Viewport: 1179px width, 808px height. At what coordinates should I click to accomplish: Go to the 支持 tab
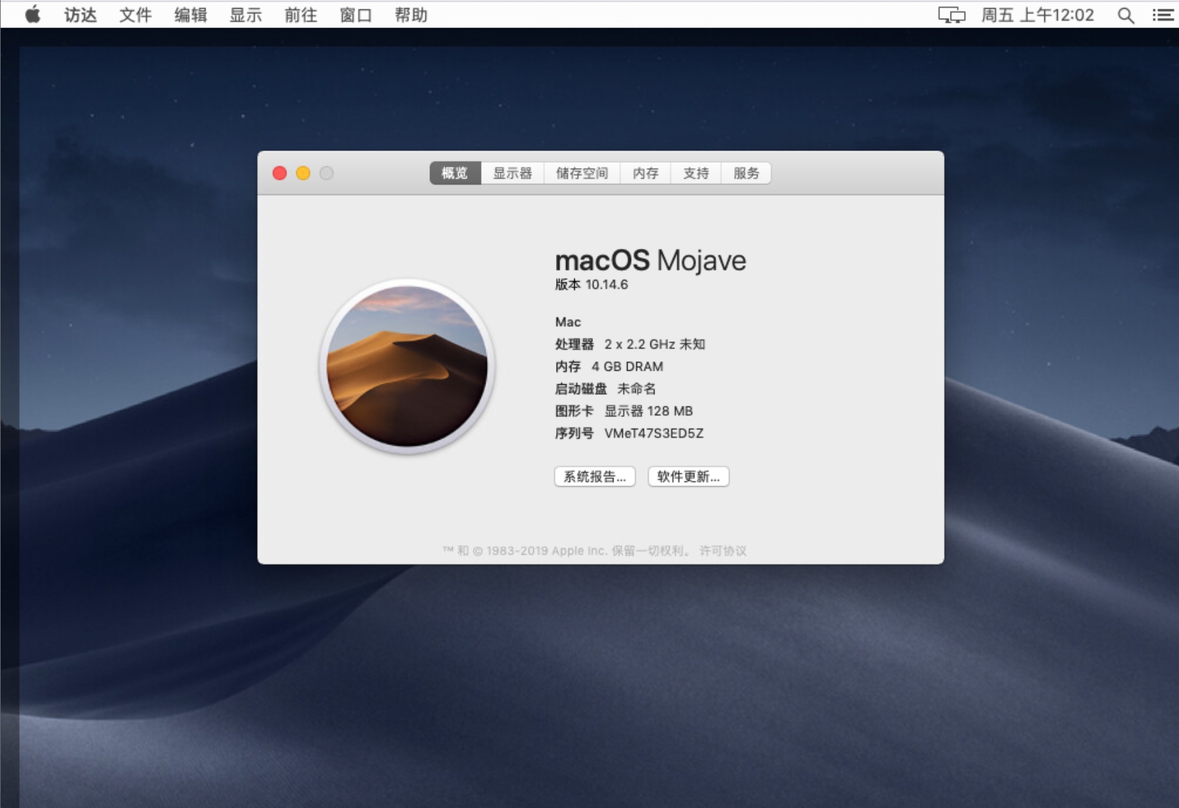pyautogui.click(x=695, y=173)
